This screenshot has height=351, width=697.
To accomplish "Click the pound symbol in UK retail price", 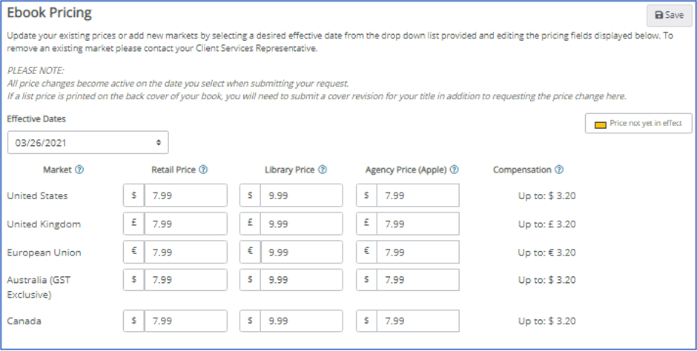I will pyautogui.click(x=133, y=224).
